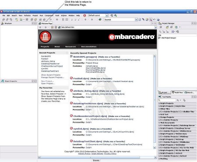This screenshot has height=162, width=197.
Task: Click the Structure panel title icon
Action: click(3, 23)
